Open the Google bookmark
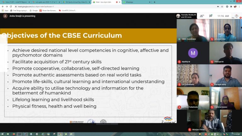Image resolution: width=242 pixels, height=136 pixels. pos(34,10)
